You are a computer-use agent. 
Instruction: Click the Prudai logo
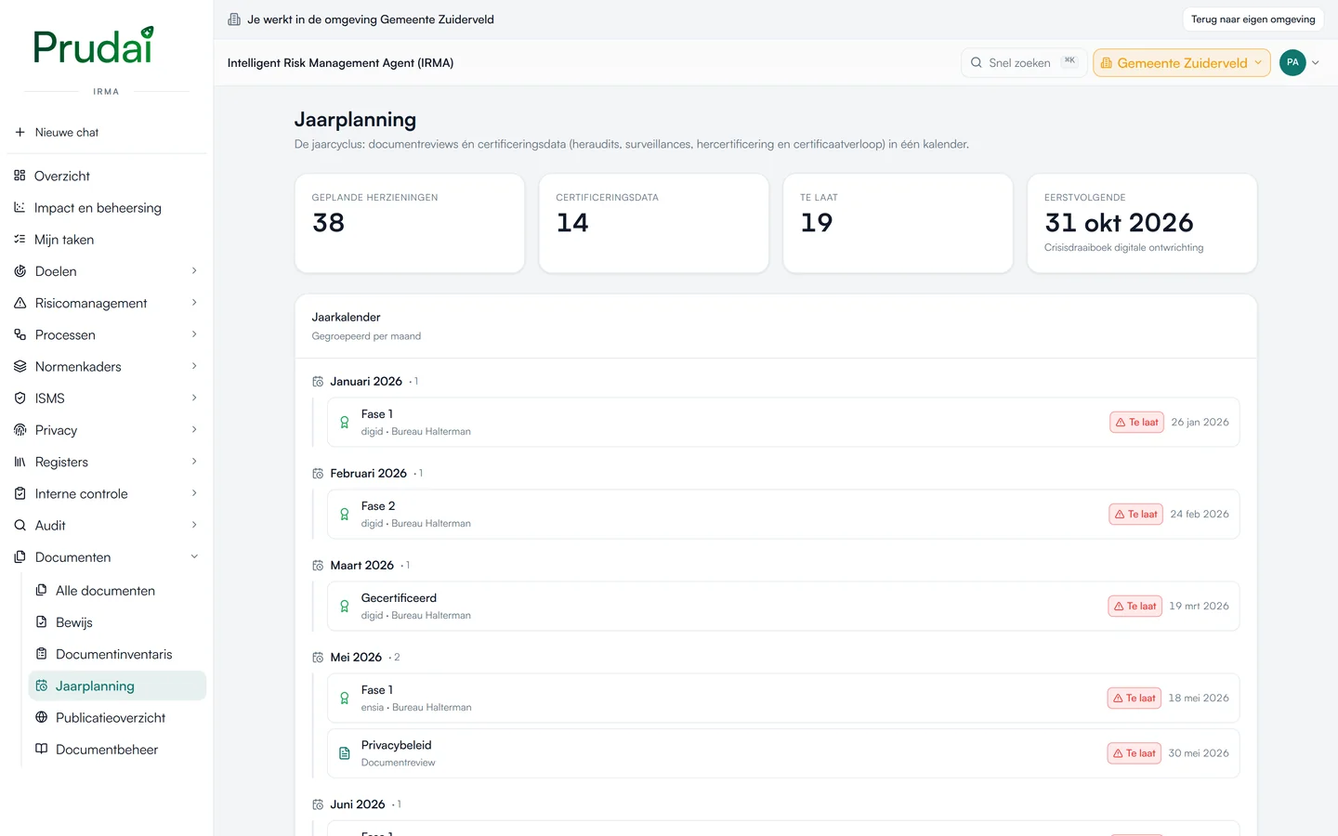coord(93,46)
